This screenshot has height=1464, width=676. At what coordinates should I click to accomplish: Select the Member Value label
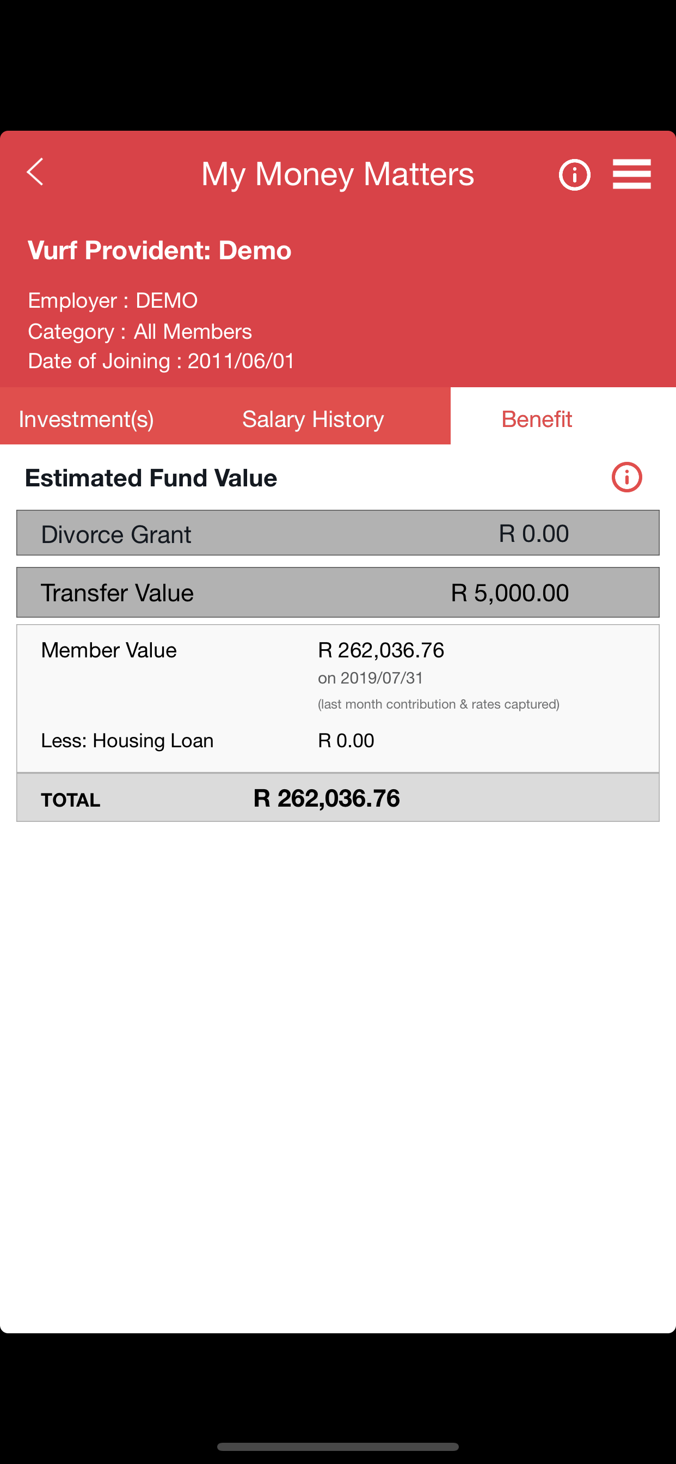108,650
